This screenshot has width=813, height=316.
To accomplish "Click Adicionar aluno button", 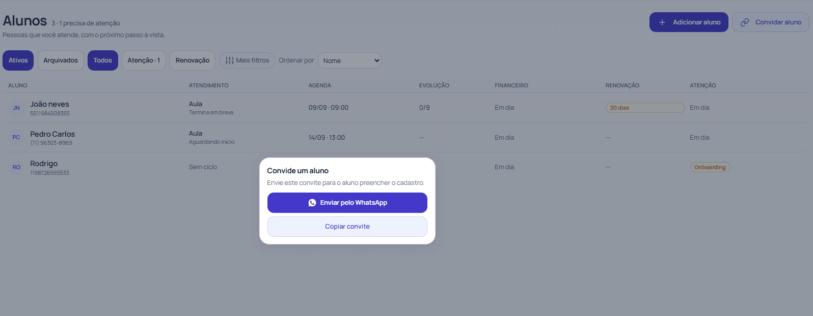I will pos(689,22).
